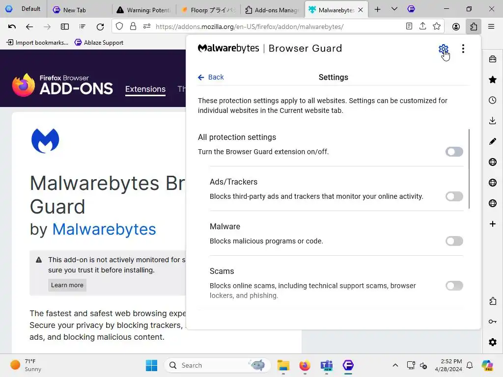Click the Extensions toolbar puzzle icon
The image size is (503, 377).
click(474, 27)
